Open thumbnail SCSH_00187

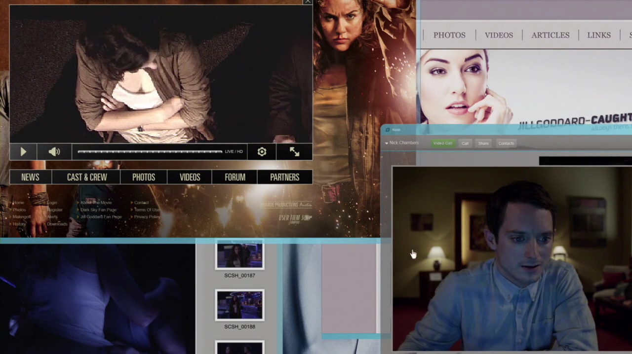[239, 255]
